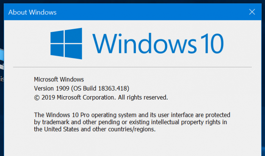Viewport: 265px width, 156px height.
Task: Click the Version 1909 (OS Build 18363.418) line
Action: coord(81,88)
